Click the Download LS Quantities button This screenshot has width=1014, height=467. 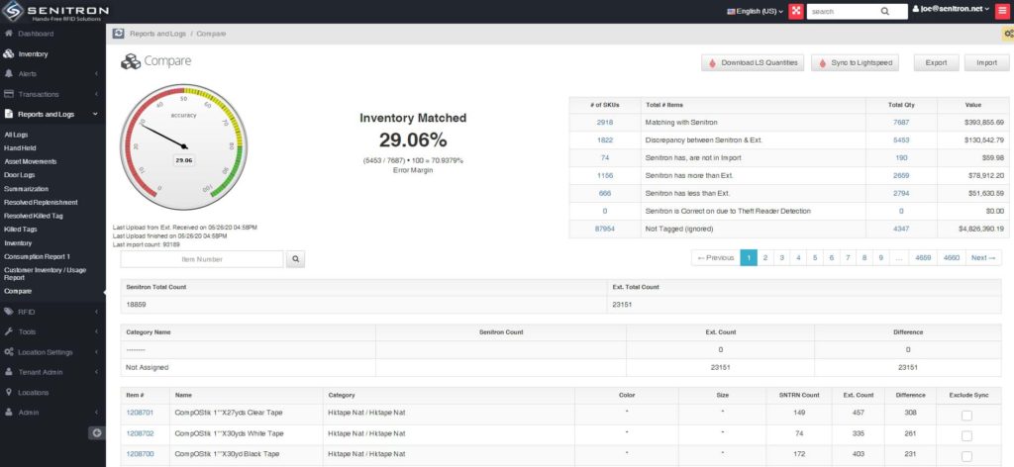coord(753,62)
